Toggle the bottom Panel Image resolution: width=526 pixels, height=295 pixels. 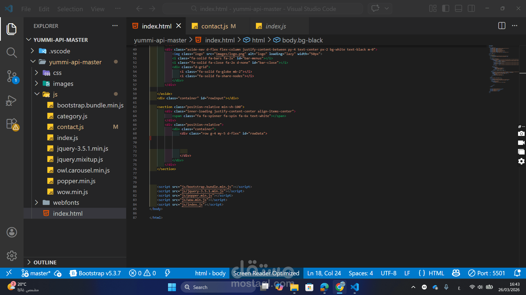click(459, 9)
